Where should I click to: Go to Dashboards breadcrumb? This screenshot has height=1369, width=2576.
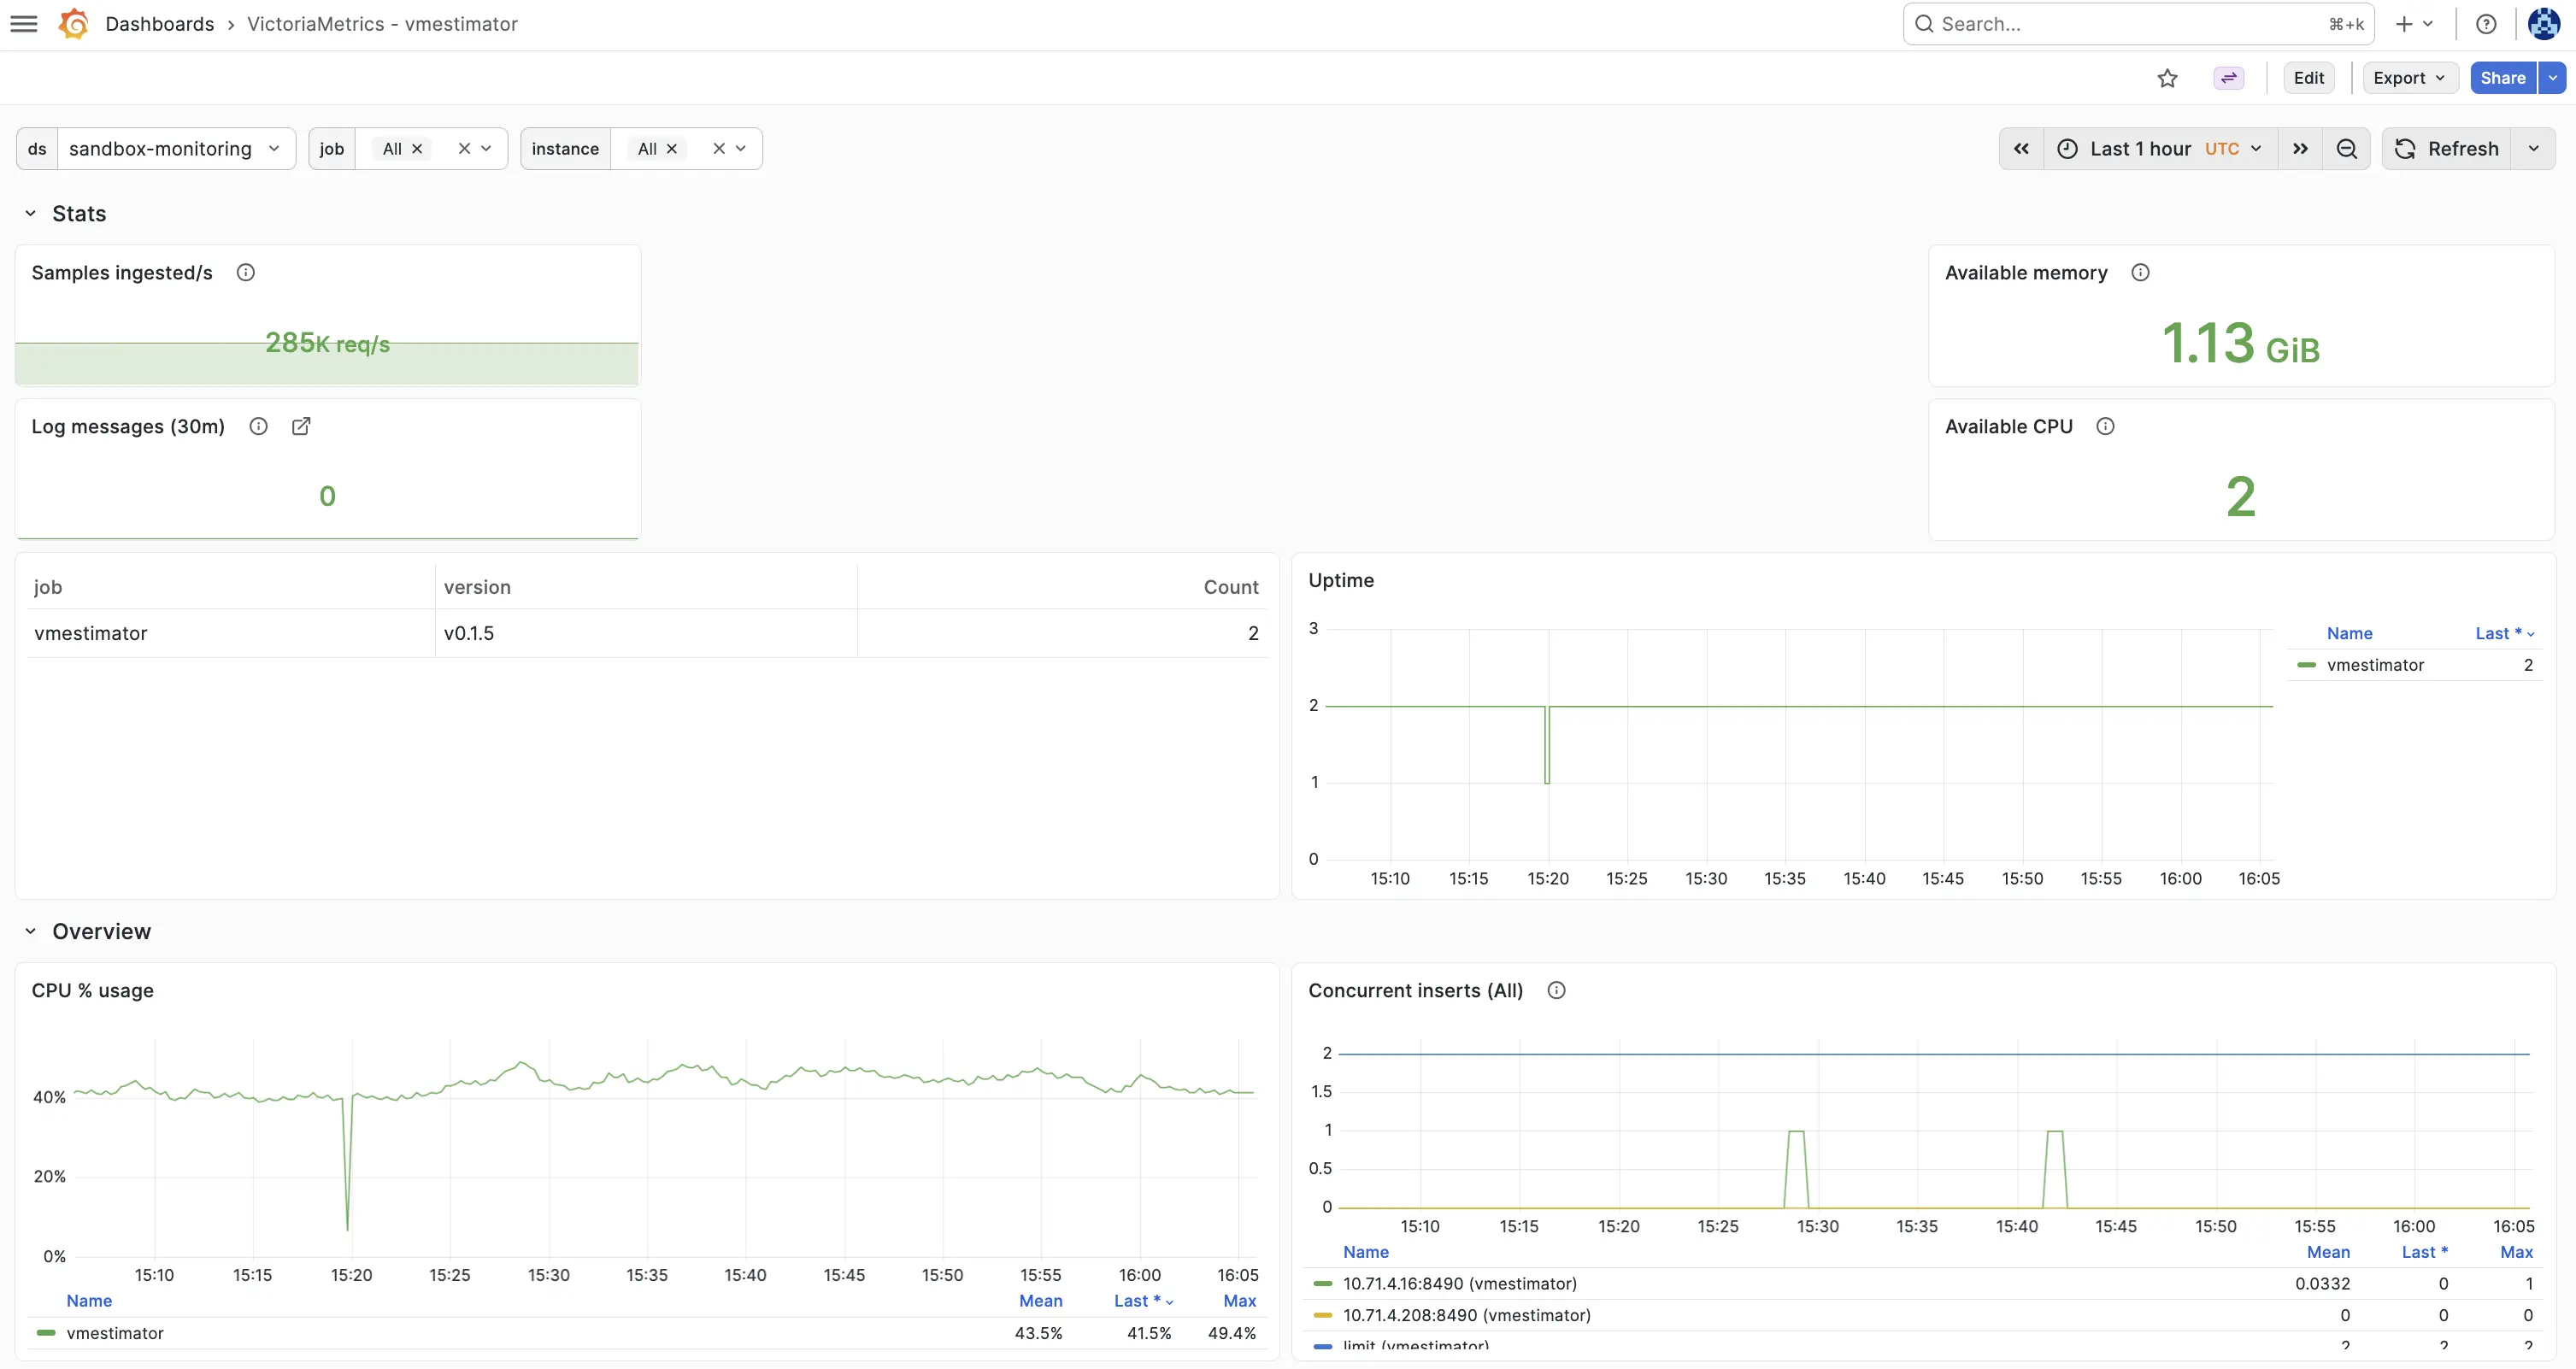pos(159,24)
